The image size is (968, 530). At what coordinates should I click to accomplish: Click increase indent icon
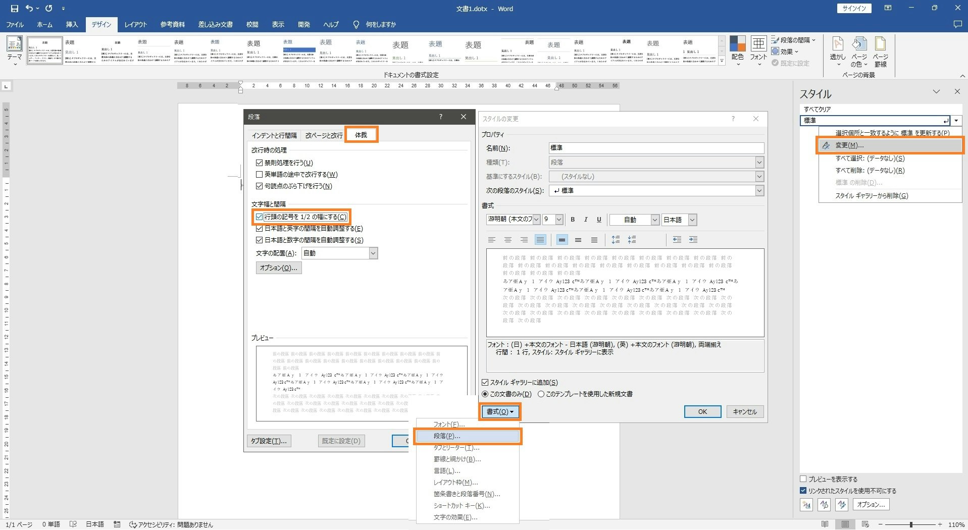tap(693, 240)
